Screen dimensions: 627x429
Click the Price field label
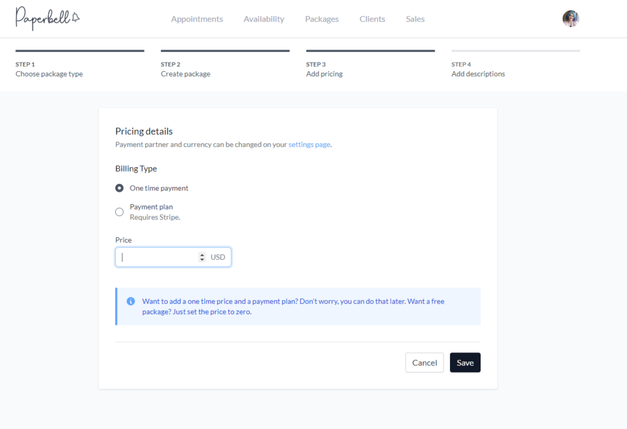tap(123, 240)
